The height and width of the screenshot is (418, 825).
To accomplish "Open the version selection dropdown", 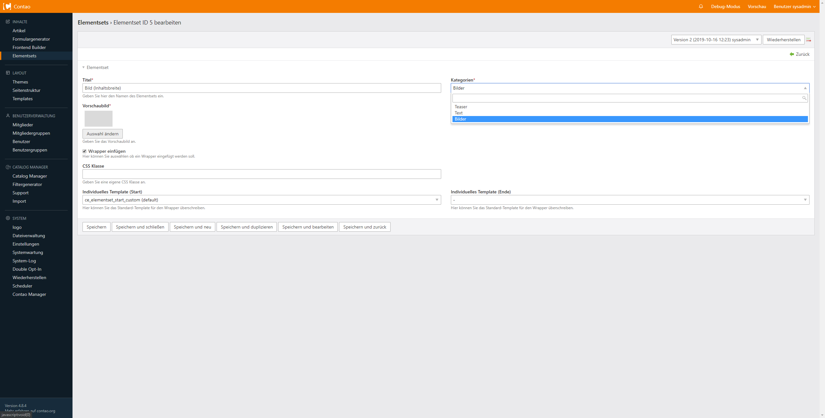I will [716, 40].
